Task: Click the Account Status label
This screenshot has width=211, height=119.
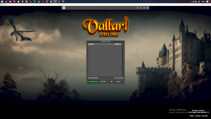Action: [93, 78]
